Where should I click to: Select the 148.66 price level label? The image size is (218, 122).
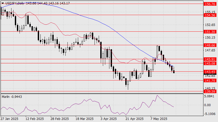click(210, 45)
